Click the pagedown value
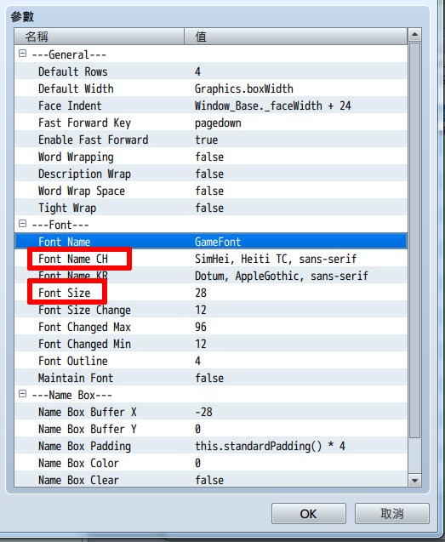This screenshot has width=445, height=542. 218,123
